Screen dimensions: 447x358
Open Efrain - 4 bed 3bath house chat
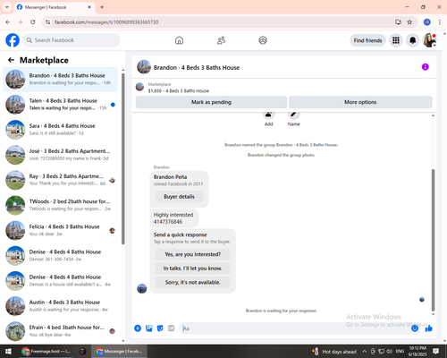60,331
